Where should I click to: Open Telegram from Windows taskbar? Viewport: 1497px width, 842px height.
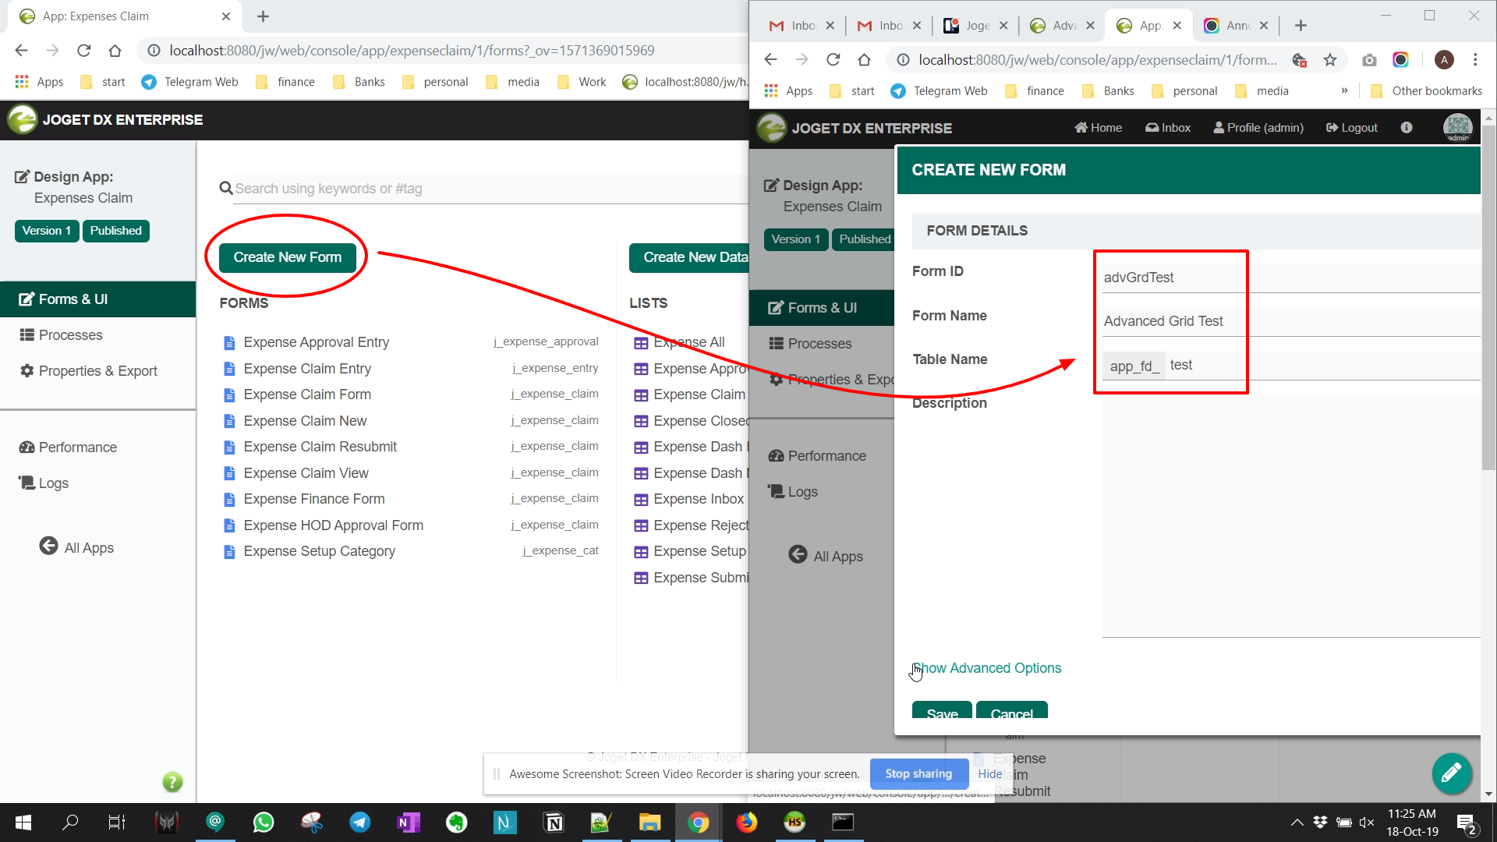pos(359,822)
